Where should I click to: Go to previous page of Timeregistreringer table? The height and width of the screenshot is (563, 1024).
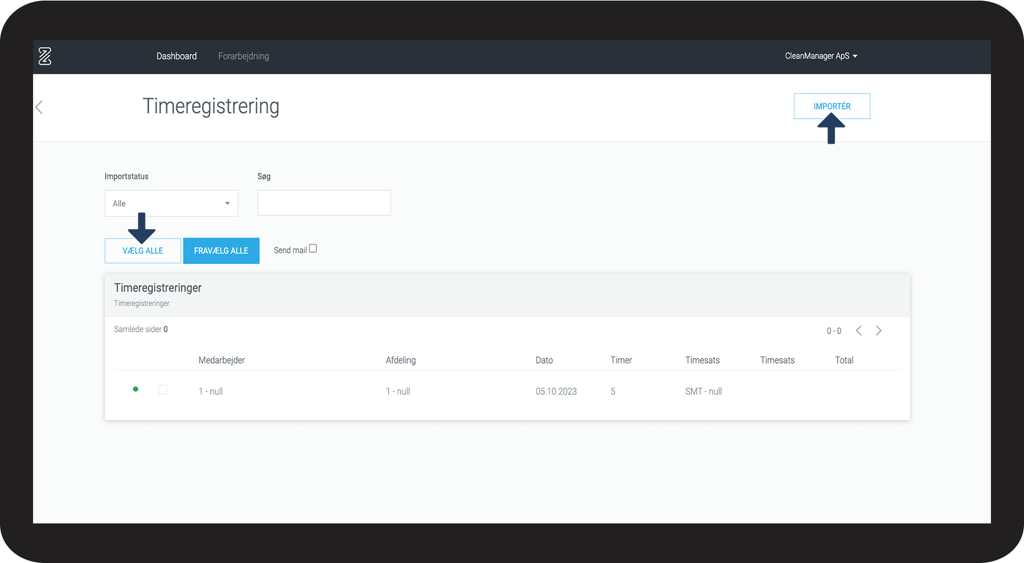coord(859,330)
